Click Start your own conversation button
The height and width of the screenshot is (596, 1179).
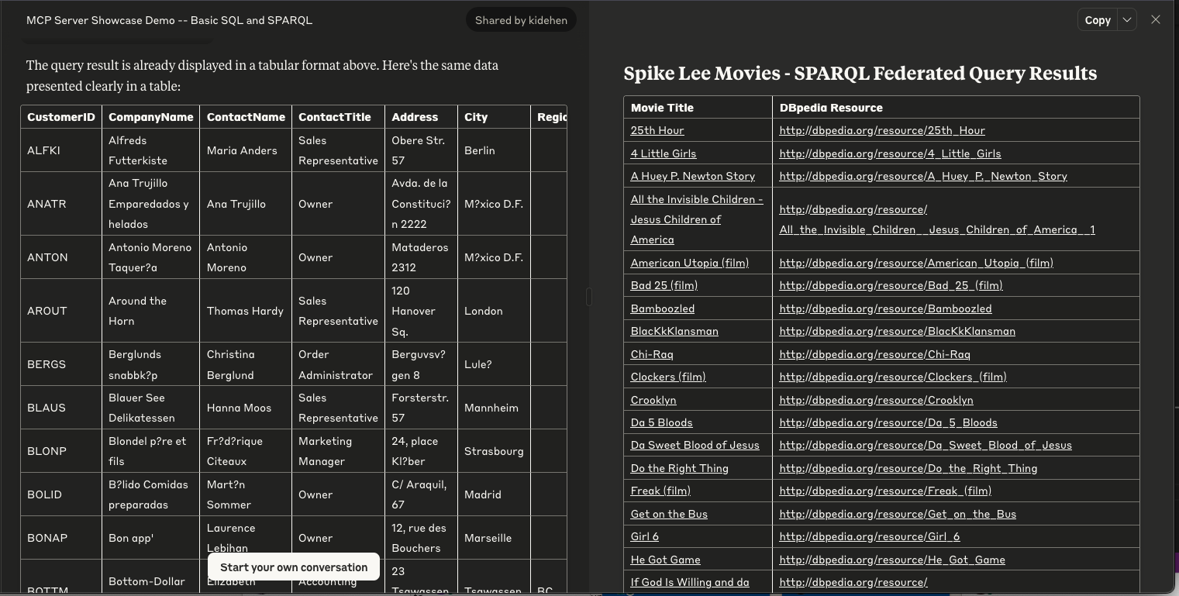pyautogui.click(x=294, y=567)
